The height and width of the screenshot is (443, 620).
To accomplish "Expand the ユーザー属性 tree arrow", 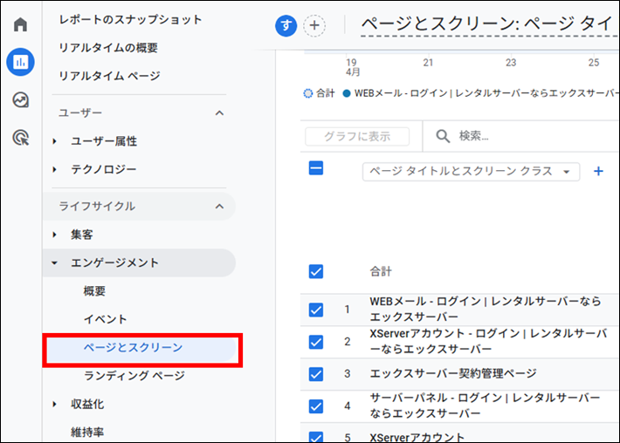I will 54,141.
